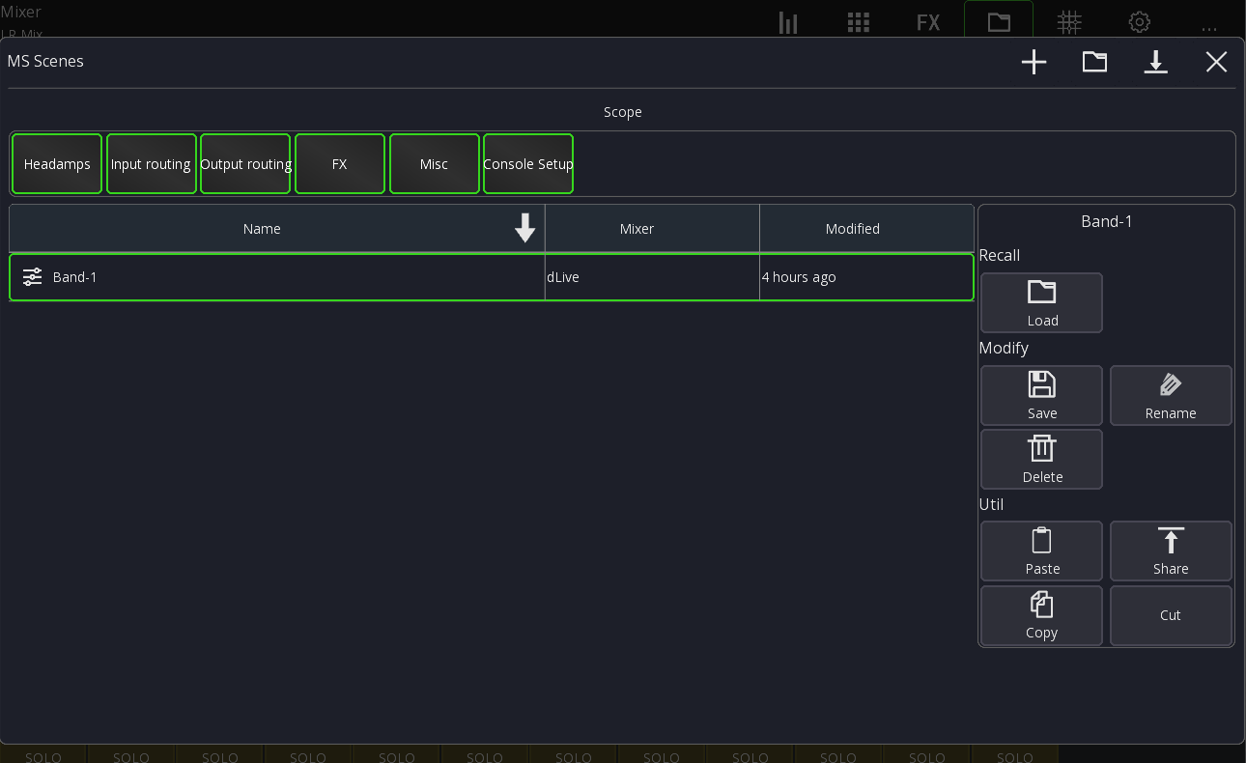The image size is (1246, 763).
Task: Toggle the FX scope button
Action: pos(340,164)
